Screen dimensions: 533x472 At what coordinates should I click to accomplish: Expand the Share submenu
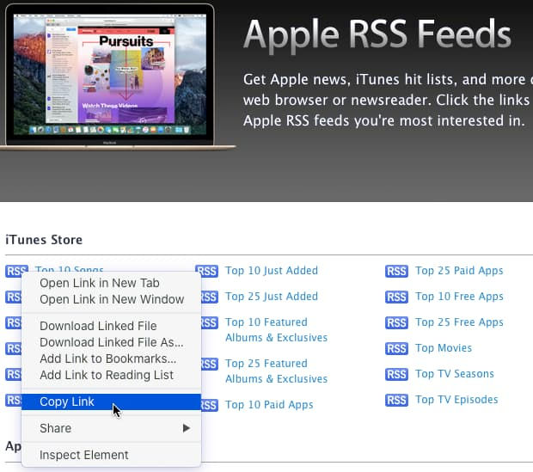111,428
